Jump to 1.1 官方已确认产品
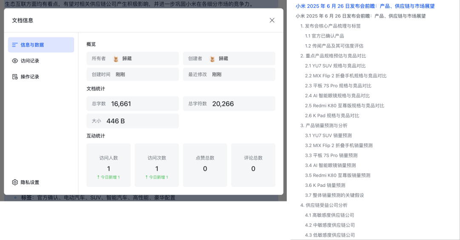 (x=325, y=36)
